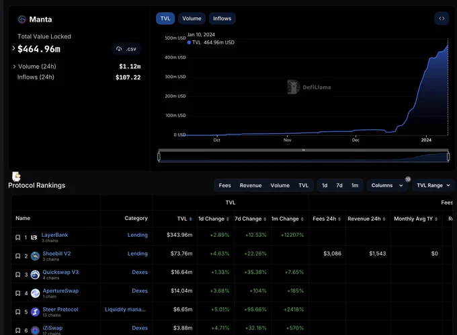Click the Name column header

(23, 218)
